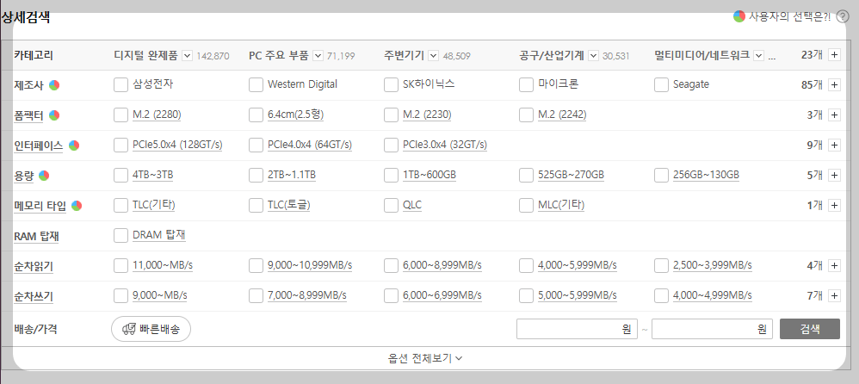Check the M.2 (2280) form factor checkbox
Image resolution: width=859 pixels, height=384 pixels.
point(121,115)
